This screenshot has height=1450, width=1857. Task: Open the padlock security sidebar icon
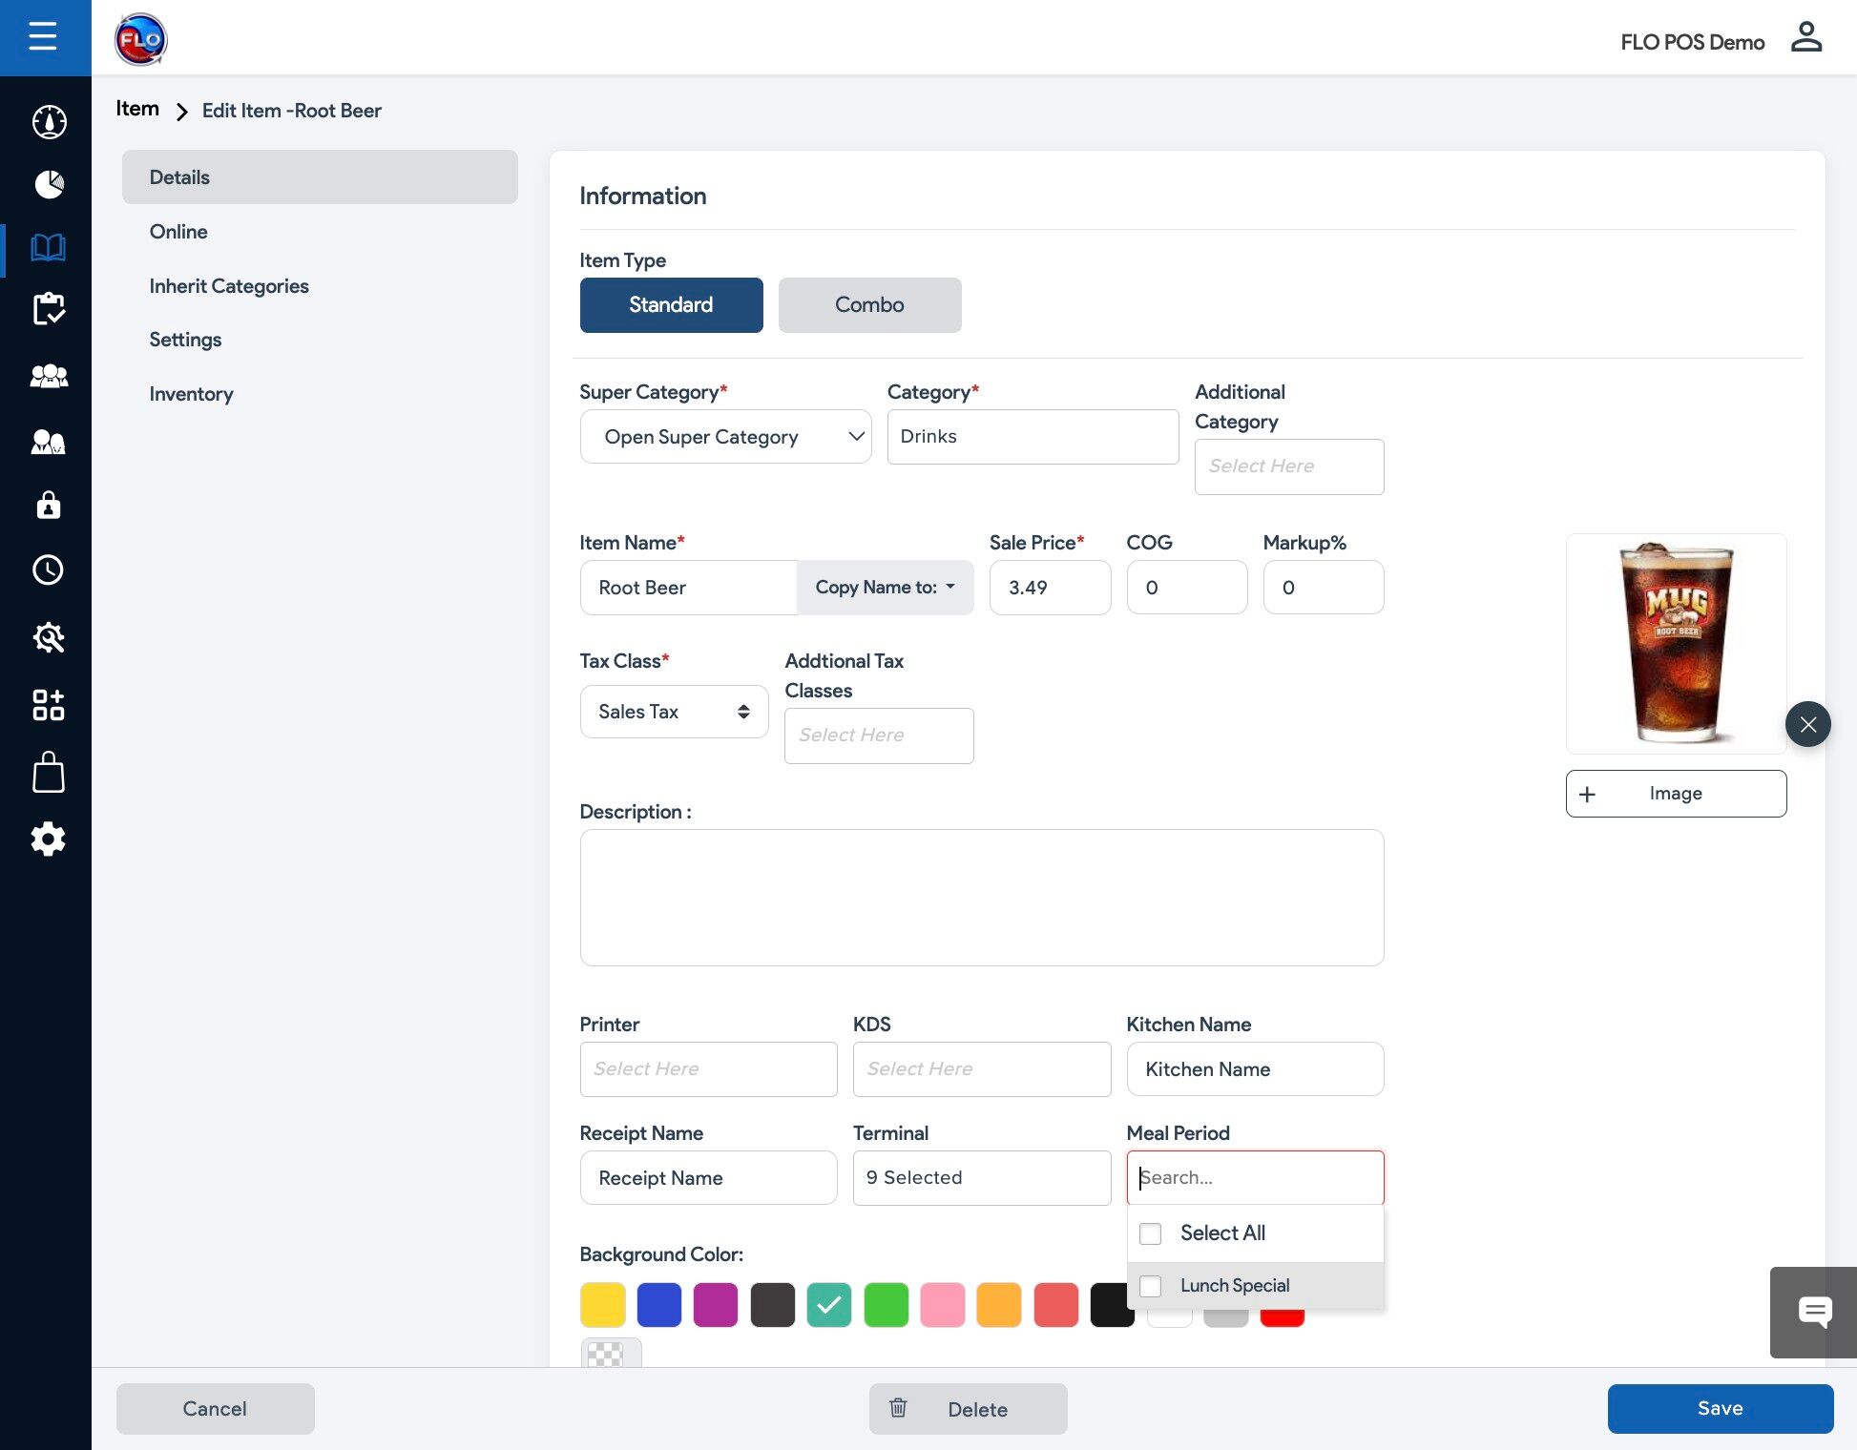[48, 505]
